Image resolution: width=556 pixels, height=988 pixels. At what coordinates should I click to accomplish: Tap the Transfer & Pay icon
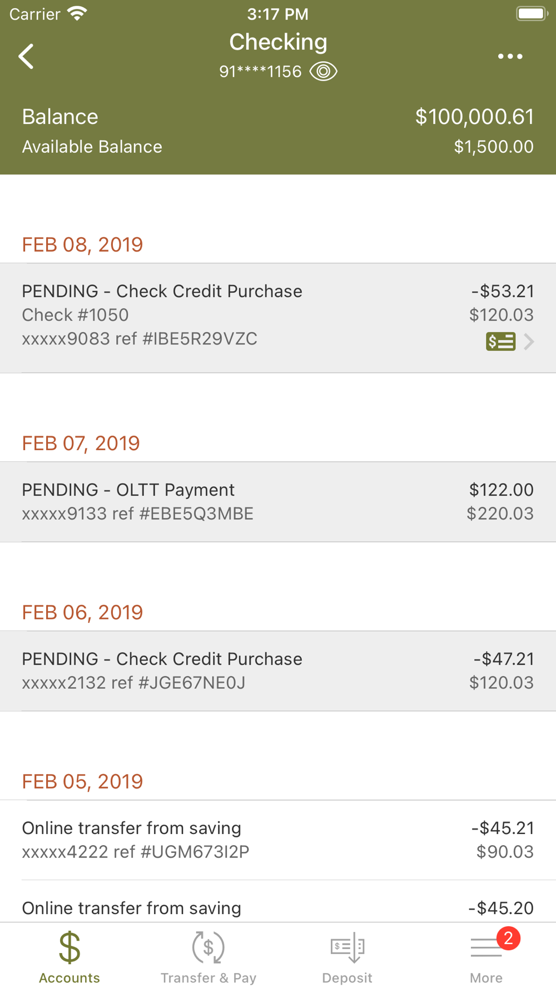208,947
